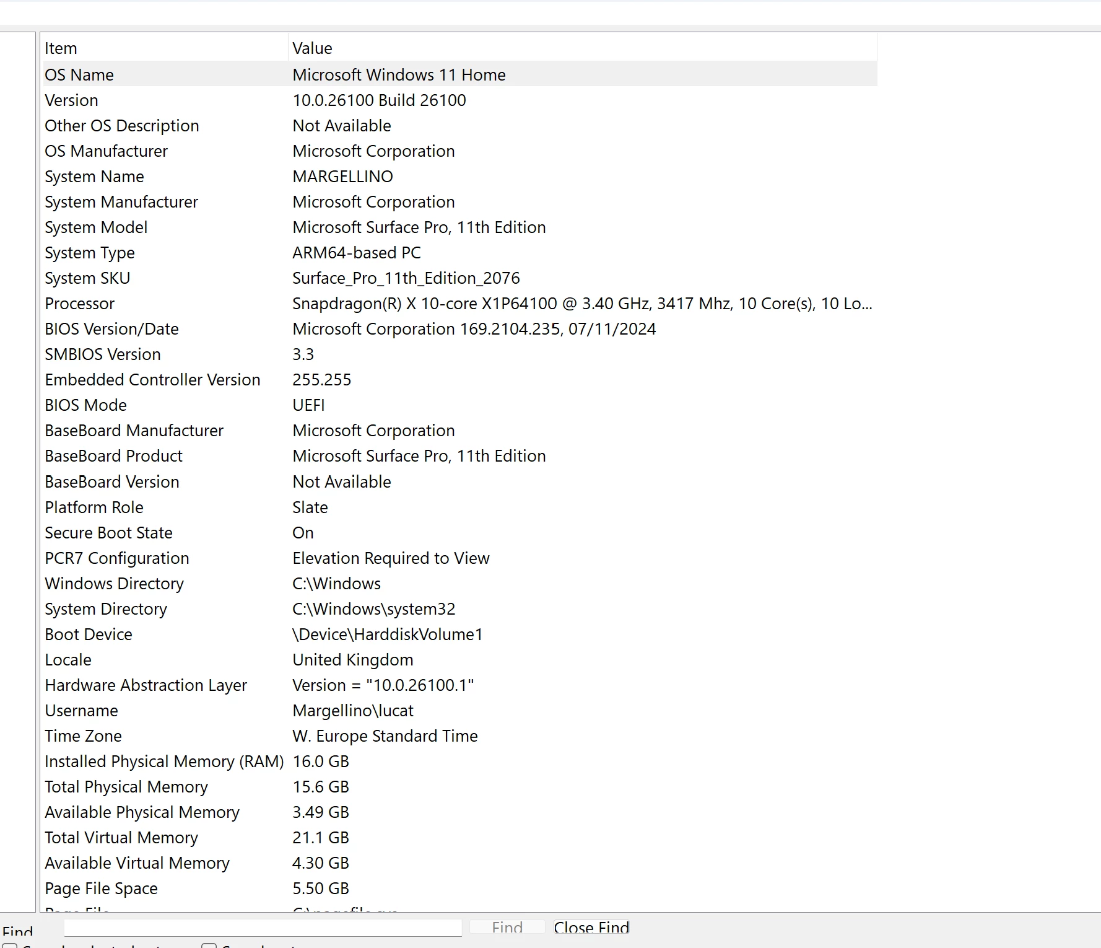Select the Time Zone row label
The width and height of the screenshot is (1101, 948).
click(83, 736)
